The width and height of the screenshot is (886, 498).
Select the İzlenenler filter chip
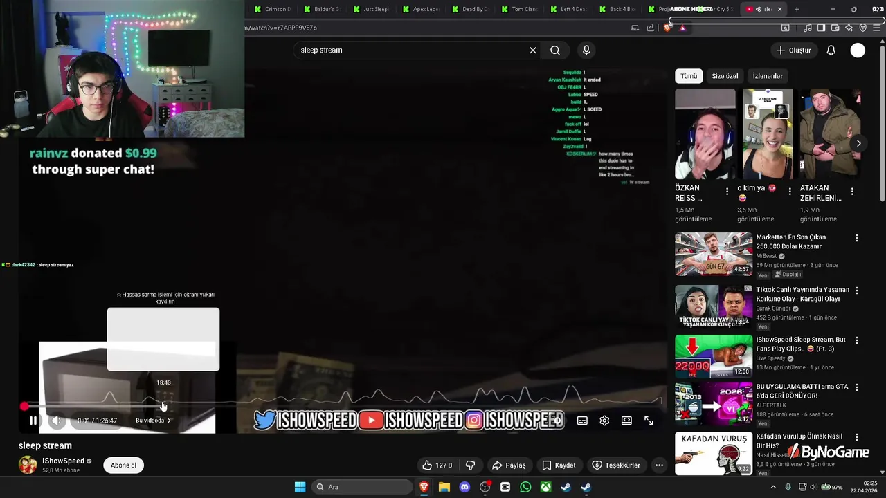[768, 76]
